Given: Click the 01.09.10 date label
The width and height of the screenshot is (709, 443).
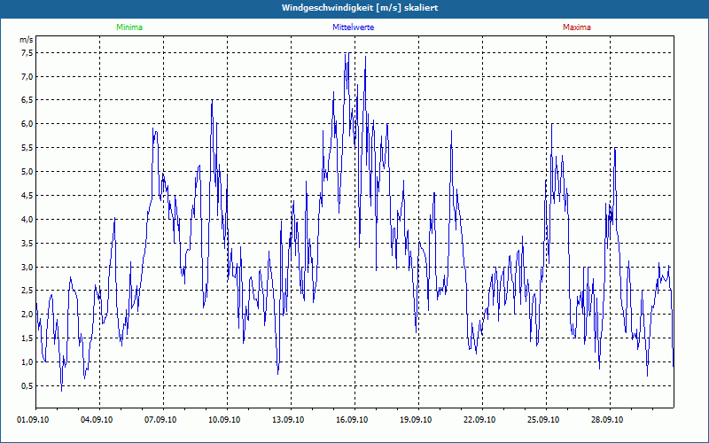Looking at the screenshot, I should pos(33,420).
